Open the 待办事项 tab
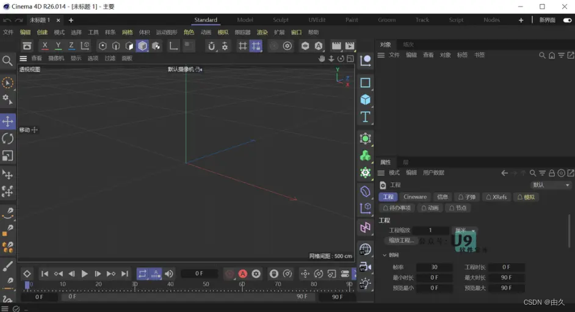The width and height of the screenshot is (575, 312). point(397,208)
